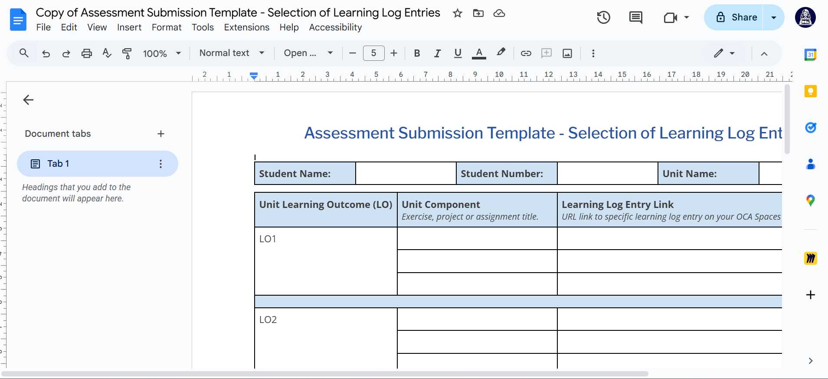This screenshot has height=379, width=828.
Task: Close the document tabs sidebar
Action: 28,100
